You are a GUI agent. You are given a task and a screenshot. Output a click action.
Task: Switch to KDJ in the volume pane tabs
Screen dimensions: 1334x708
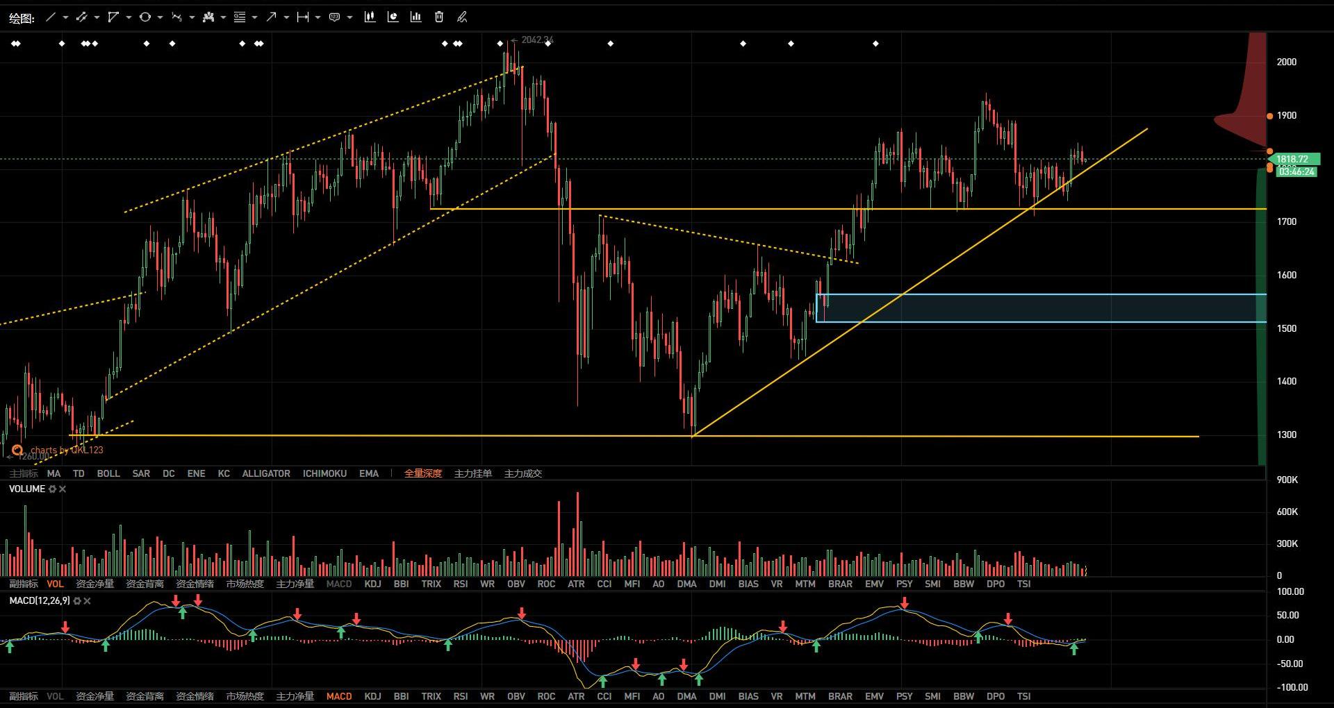(x=372, y=584)
